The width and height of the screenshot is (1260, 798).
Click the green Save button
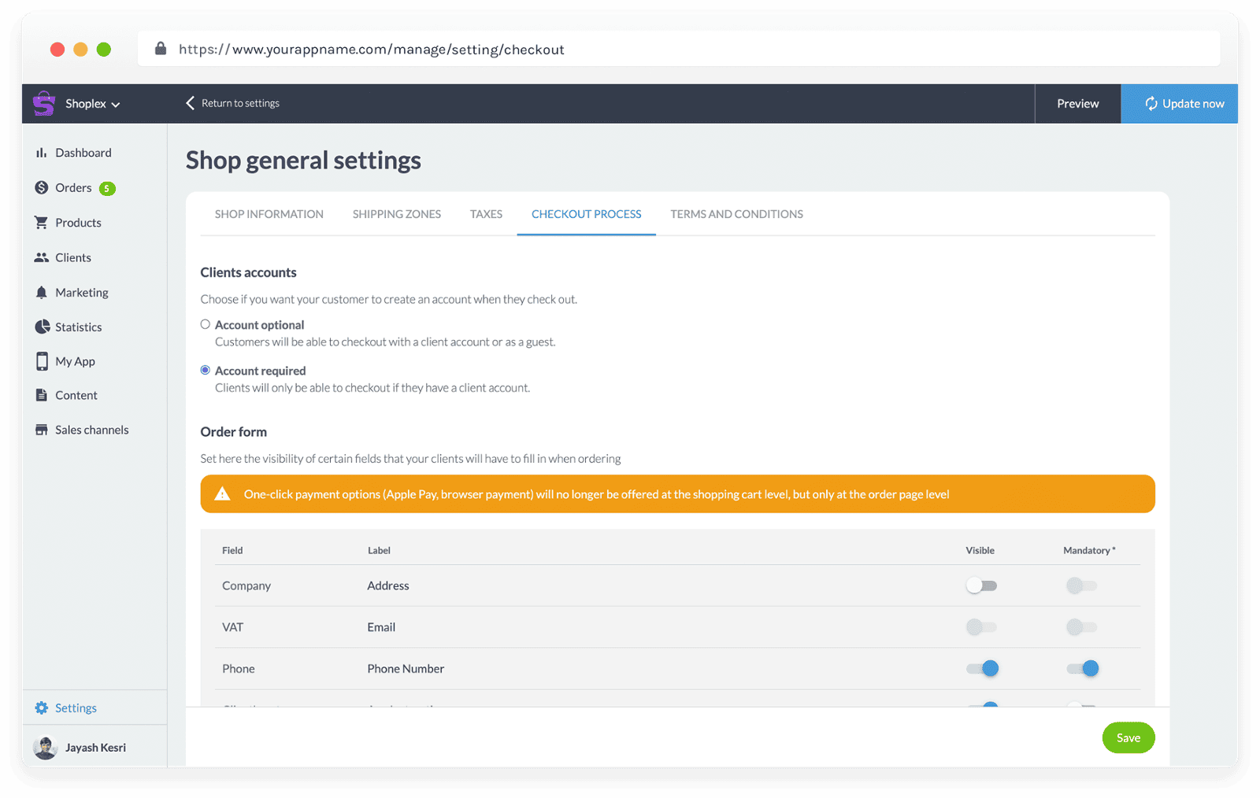tap(1128, 737)
